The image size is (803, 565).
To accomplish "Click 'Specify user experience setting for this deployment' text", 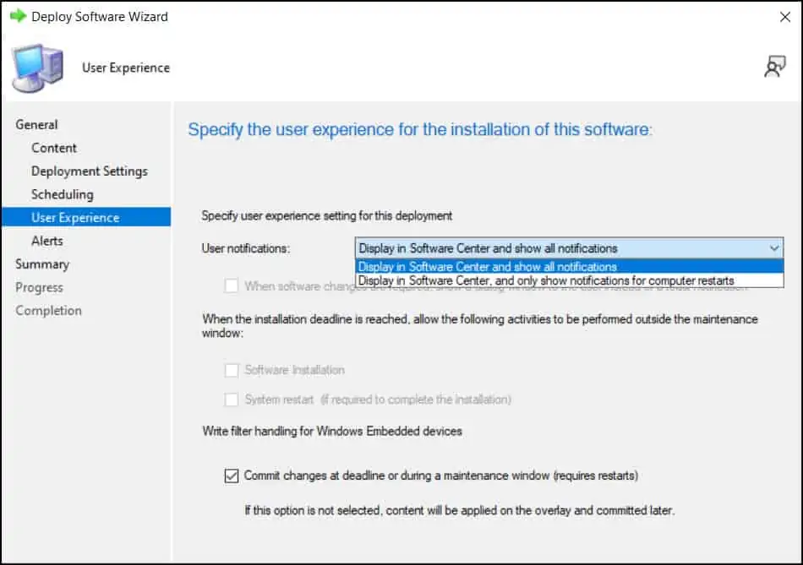I will [327, 216].
